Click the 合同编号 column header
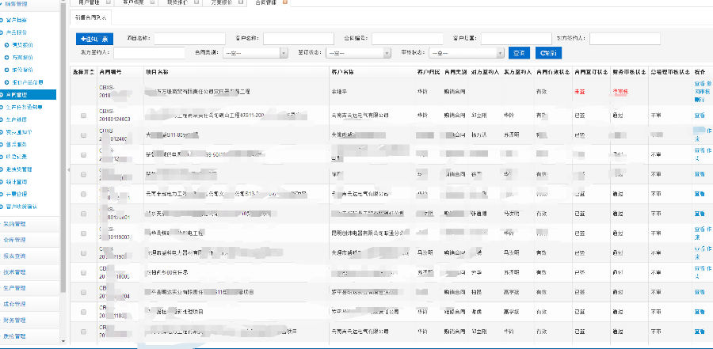713x349 pixels. [x=110, y=72]
